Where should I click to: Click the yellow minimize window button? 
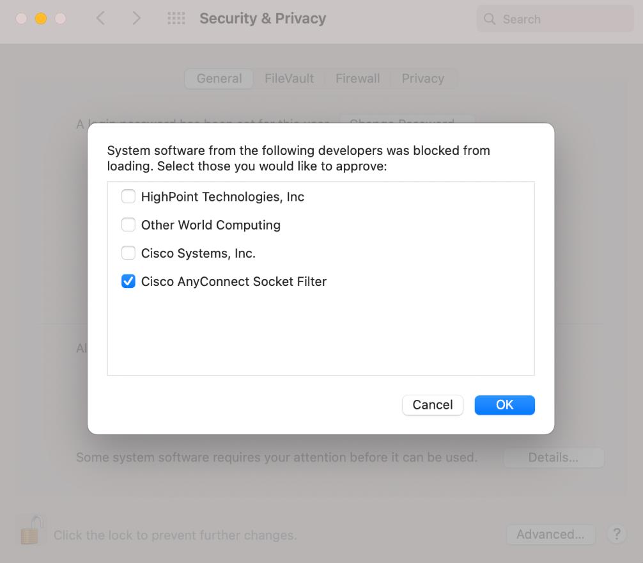click(x=41, y=19)
